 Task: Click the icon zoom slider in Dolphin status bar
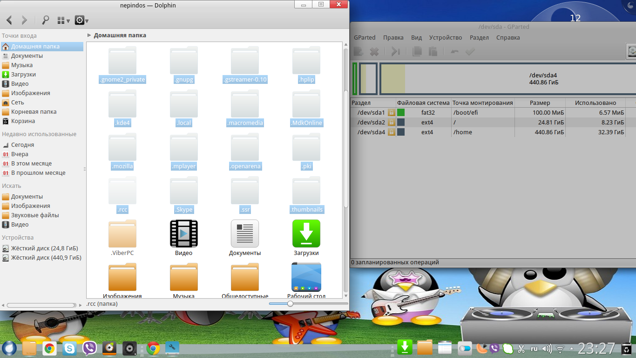coord(290,304)
